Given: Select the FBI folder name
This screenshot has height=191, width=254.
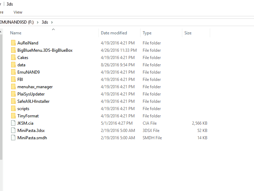Looking at the screenshot, I should (20, 80).
